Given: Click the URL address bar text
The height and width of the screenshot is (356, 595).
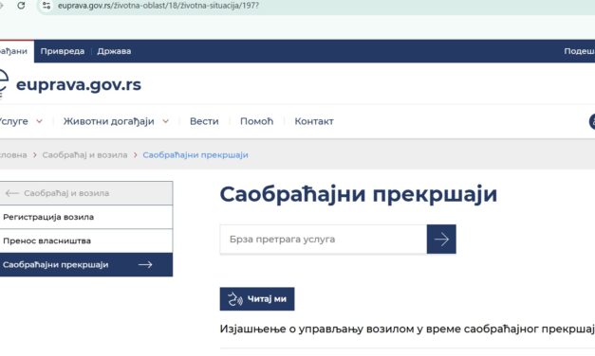Looking at the screenshot, I should coord(158,6).
